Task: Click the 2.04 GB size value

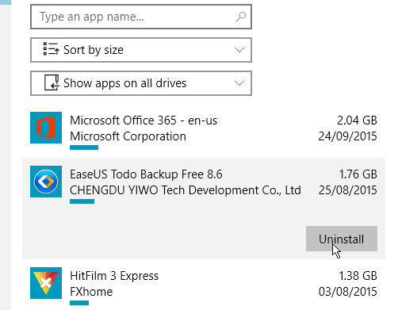Action: 357,121
